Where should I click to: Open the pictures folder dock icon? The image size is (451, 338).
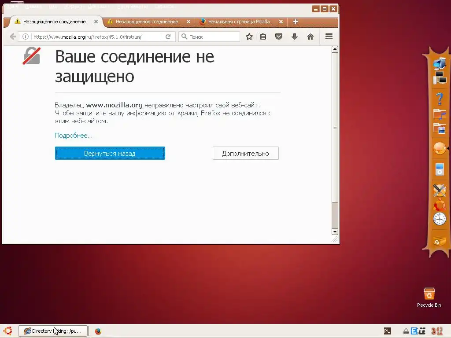pyautogui.click(x=440, y=128)
